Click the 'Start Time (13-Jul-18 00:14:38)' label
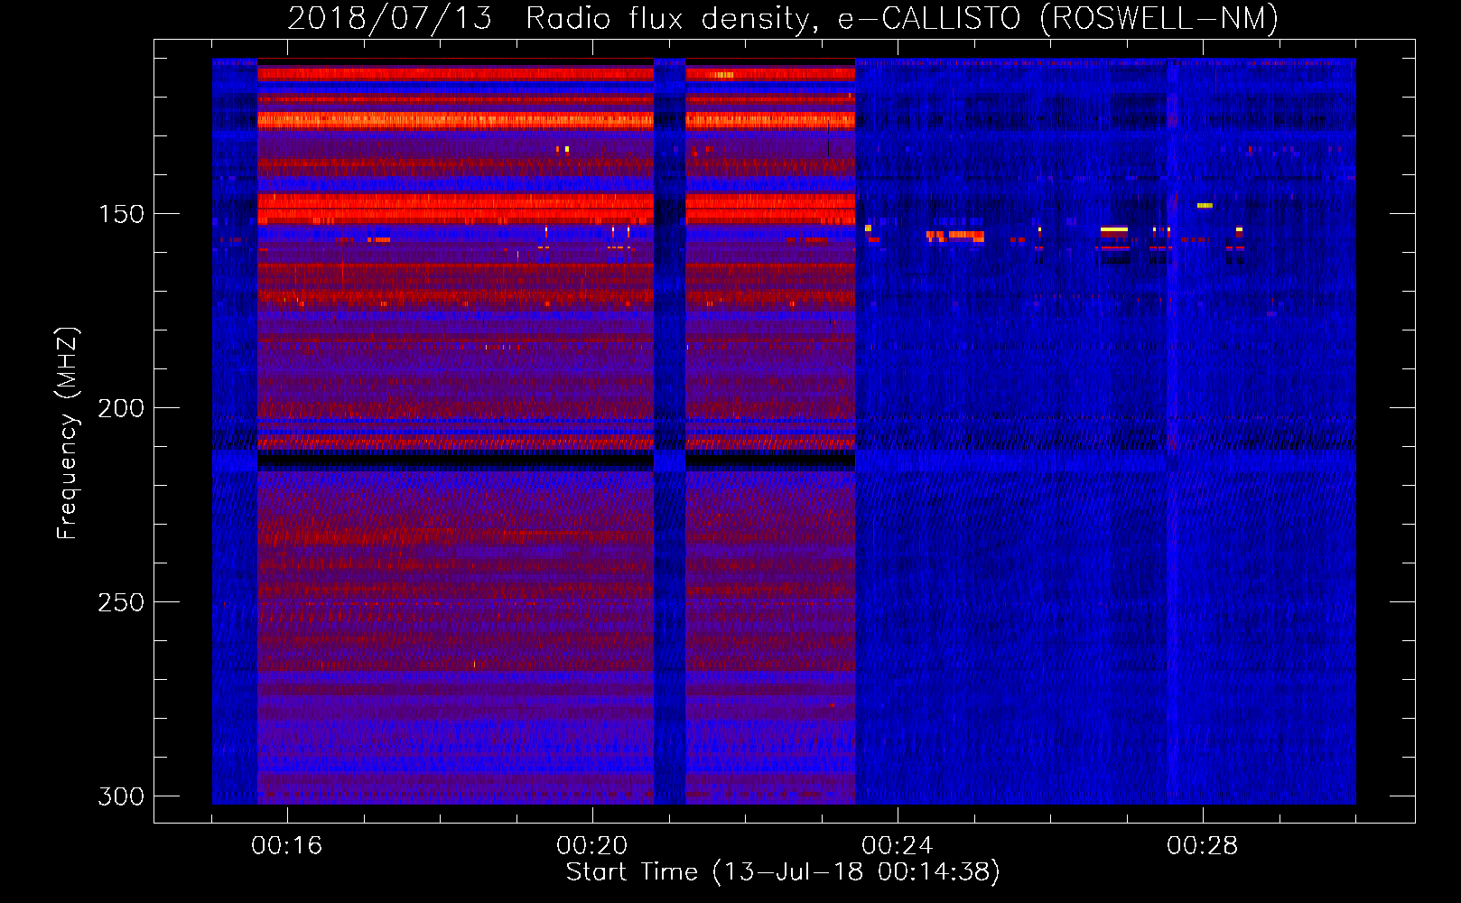1461x903 pixels. pyautogui.click(x=783, y=872)
